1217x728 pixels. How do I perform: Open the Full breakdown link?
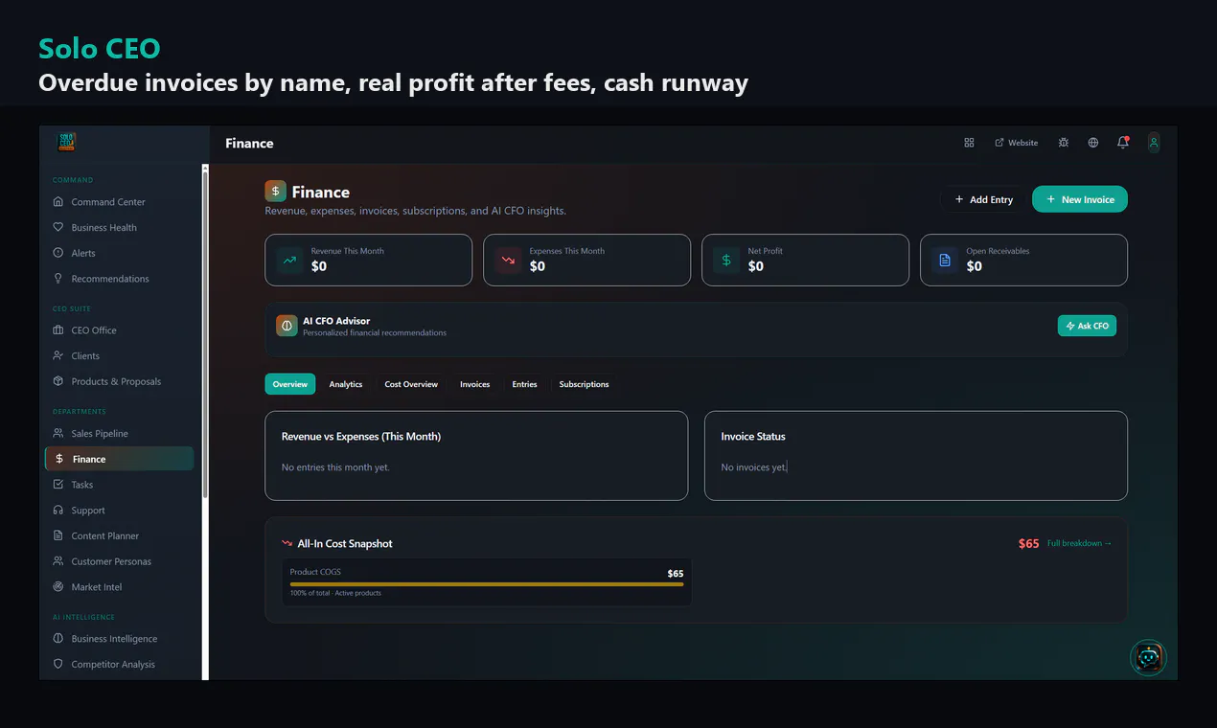click(1080, 543)
